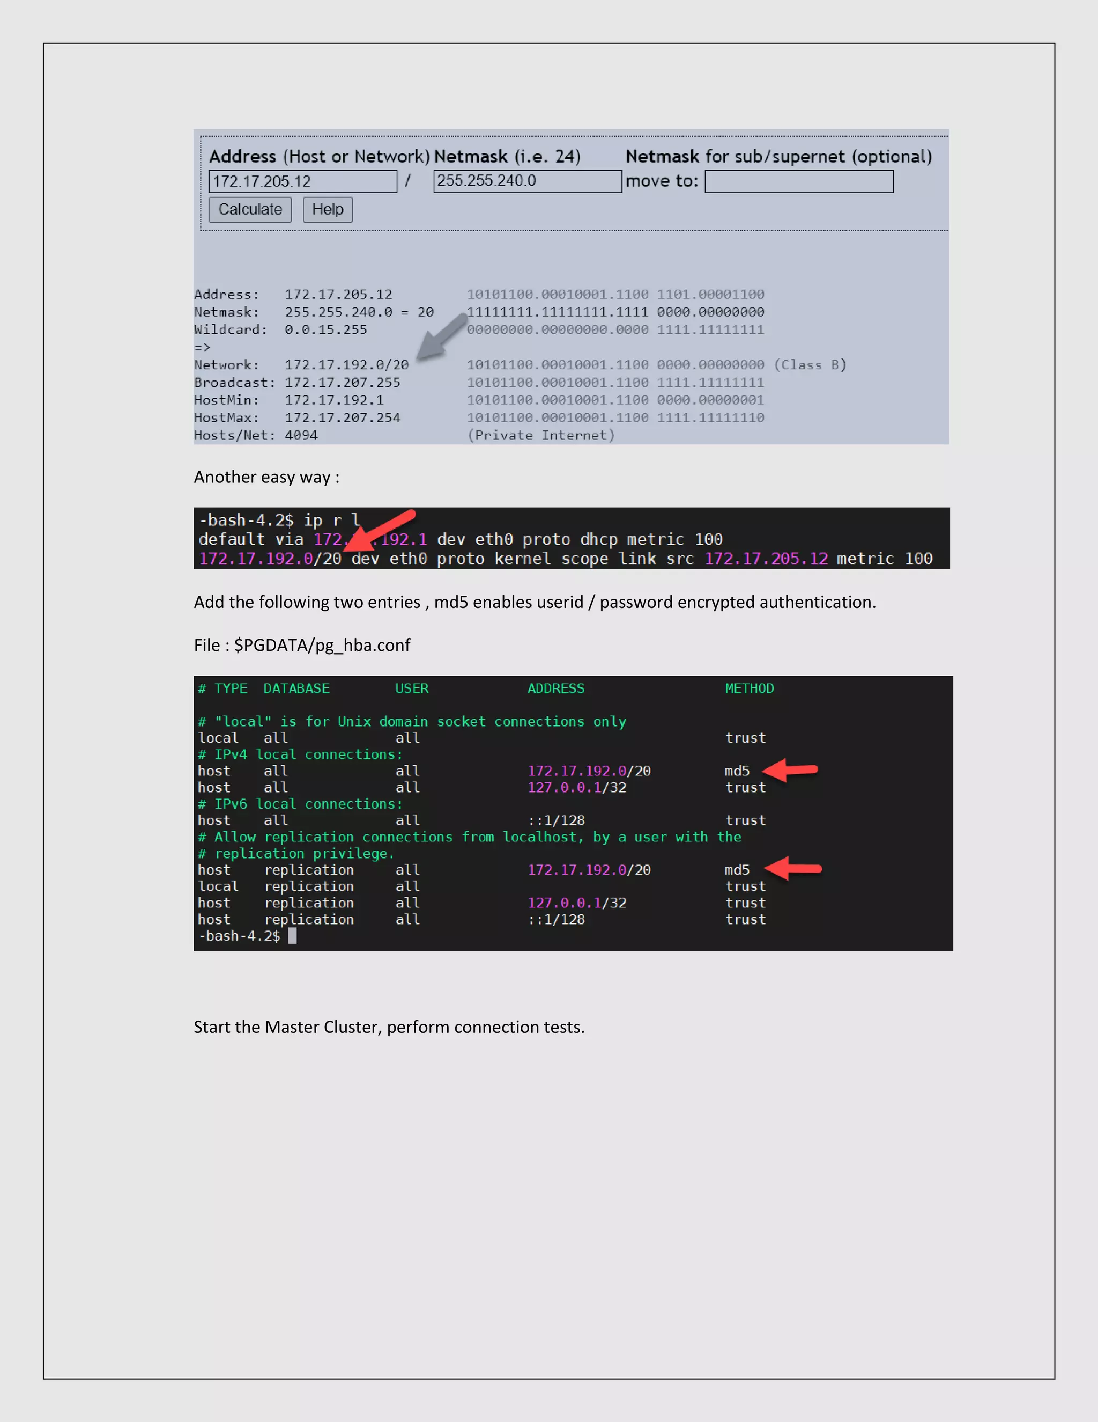Focus the Netmask field containing 255.255.240.0
1098x1422 pixels.
click(528, 181)
